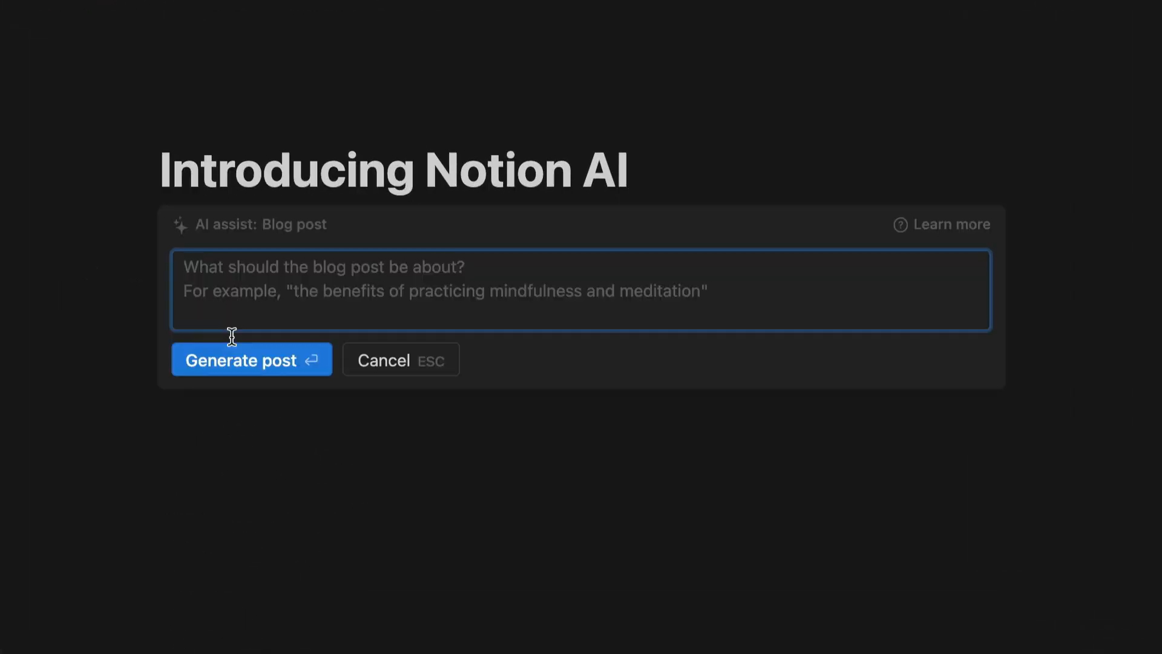
Task: Click the word "Notion" in the title
Action: (498, 171)
